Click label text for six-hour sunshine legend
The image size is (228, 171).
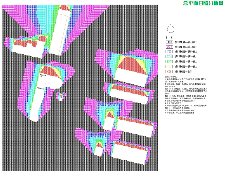click(186, 42)
